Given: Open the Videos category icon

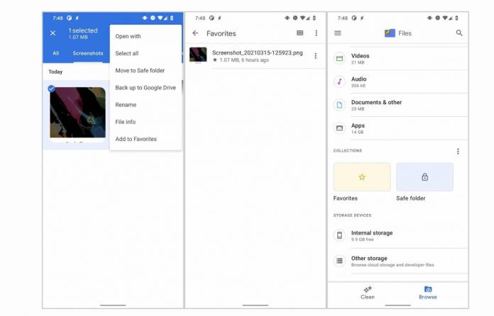Looking at the screenshot, I should pos(339,58).
